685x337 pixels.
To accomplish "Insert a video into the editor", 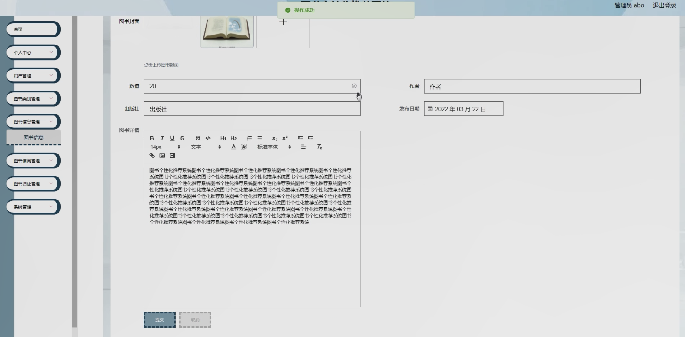I will click(x=172, y=155).
